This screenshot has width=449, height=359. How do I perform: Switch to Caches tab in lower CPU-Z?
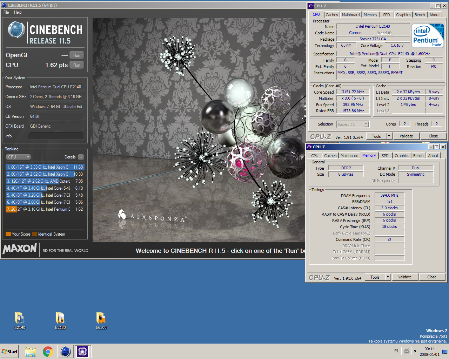(330, 156)
